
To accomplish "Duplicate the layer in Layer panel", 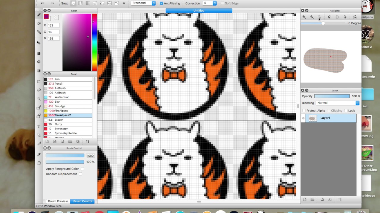I will coord(322,200).
